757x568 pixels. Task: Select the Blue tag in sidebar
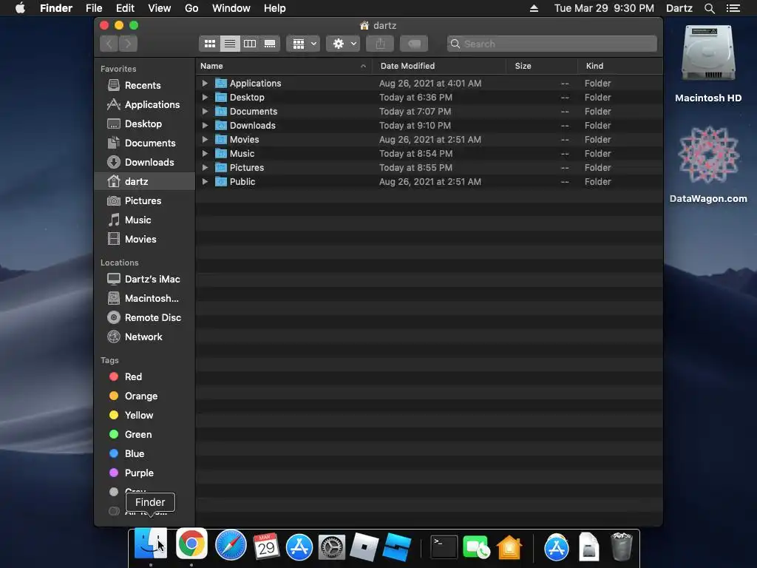(x=144, y=454)
